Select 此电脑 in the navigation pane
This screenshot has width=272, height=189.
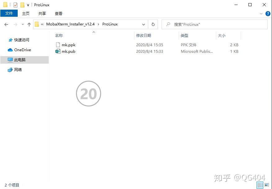(x=20, y=60)
